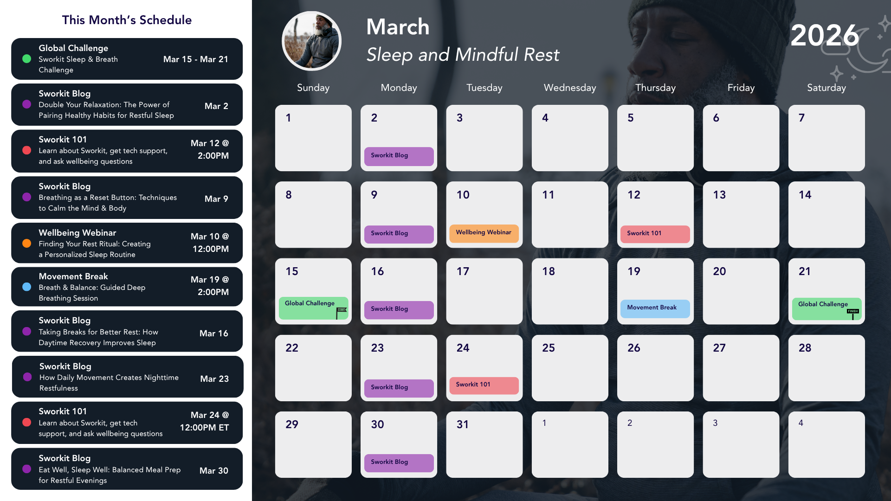The image size is (891, 501).
Task: Select the Sworkit 101 tag on March 24
Action: tap(484, 385)
